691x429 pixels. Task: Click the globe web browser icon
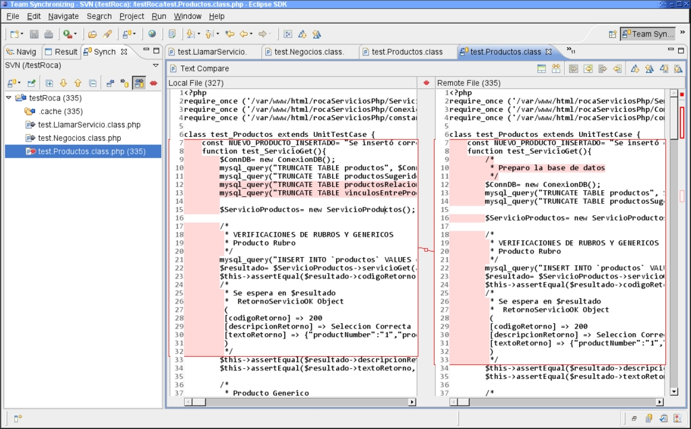tap(152, 34)
